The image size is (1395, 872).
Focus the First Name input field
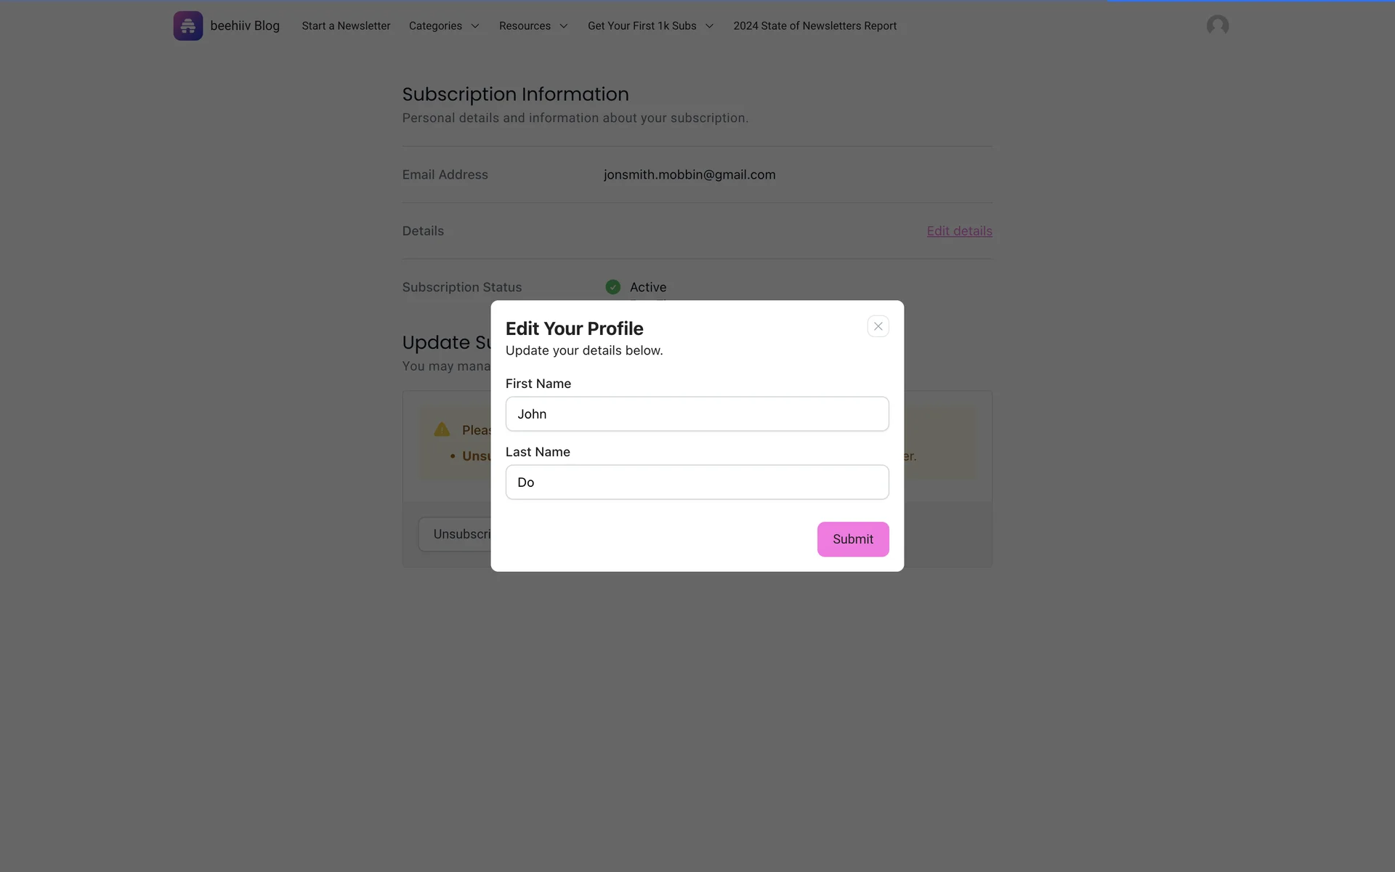tap(697, 414)
